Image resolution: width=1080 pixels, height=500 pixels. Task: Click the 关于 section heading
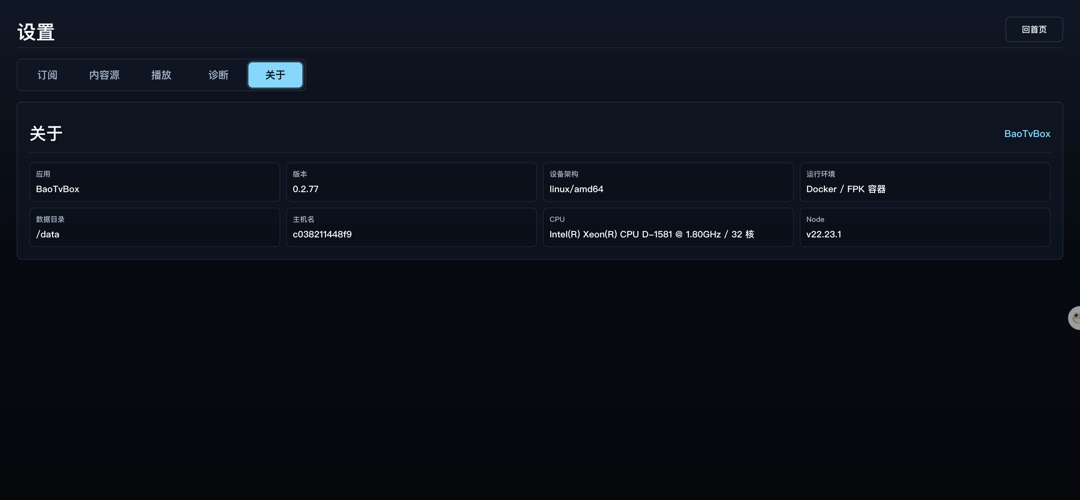[x=46, y=134]
